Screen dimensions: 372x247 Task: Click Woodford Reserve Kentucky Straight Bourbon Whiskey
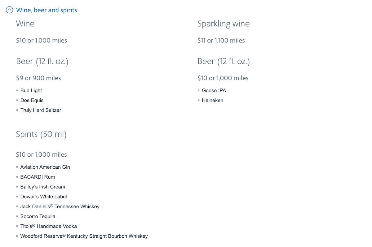pyautogui.click(x=84, y=236)
